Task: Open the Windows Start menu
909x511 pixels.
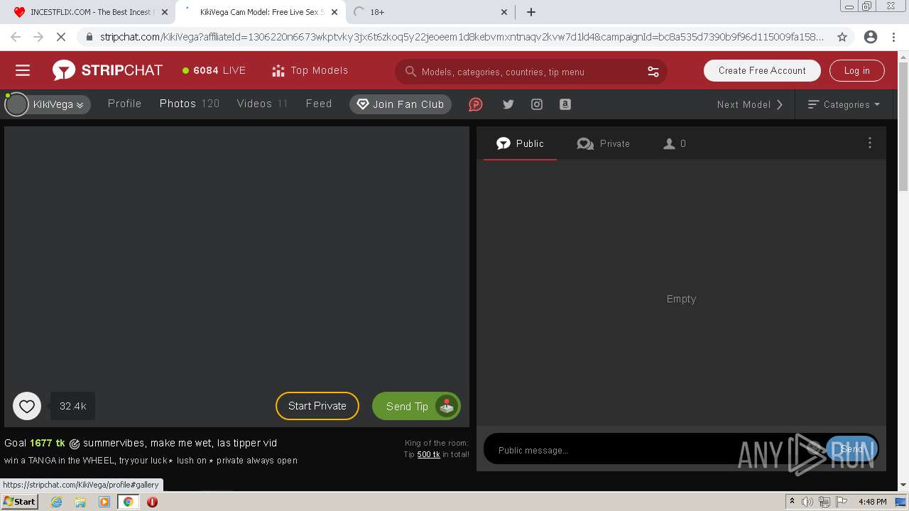Action: coord(20,501)
